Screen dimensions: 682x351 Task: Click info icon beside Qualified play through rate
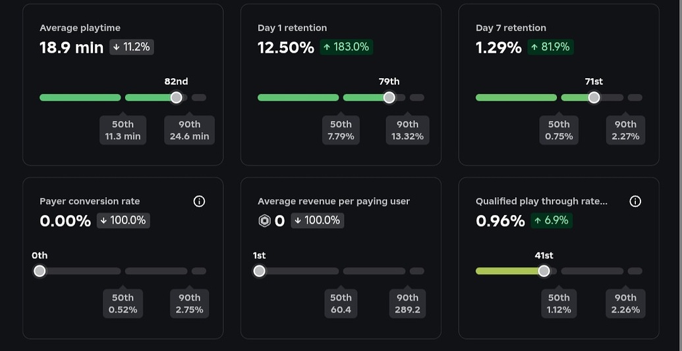point(635,201)
